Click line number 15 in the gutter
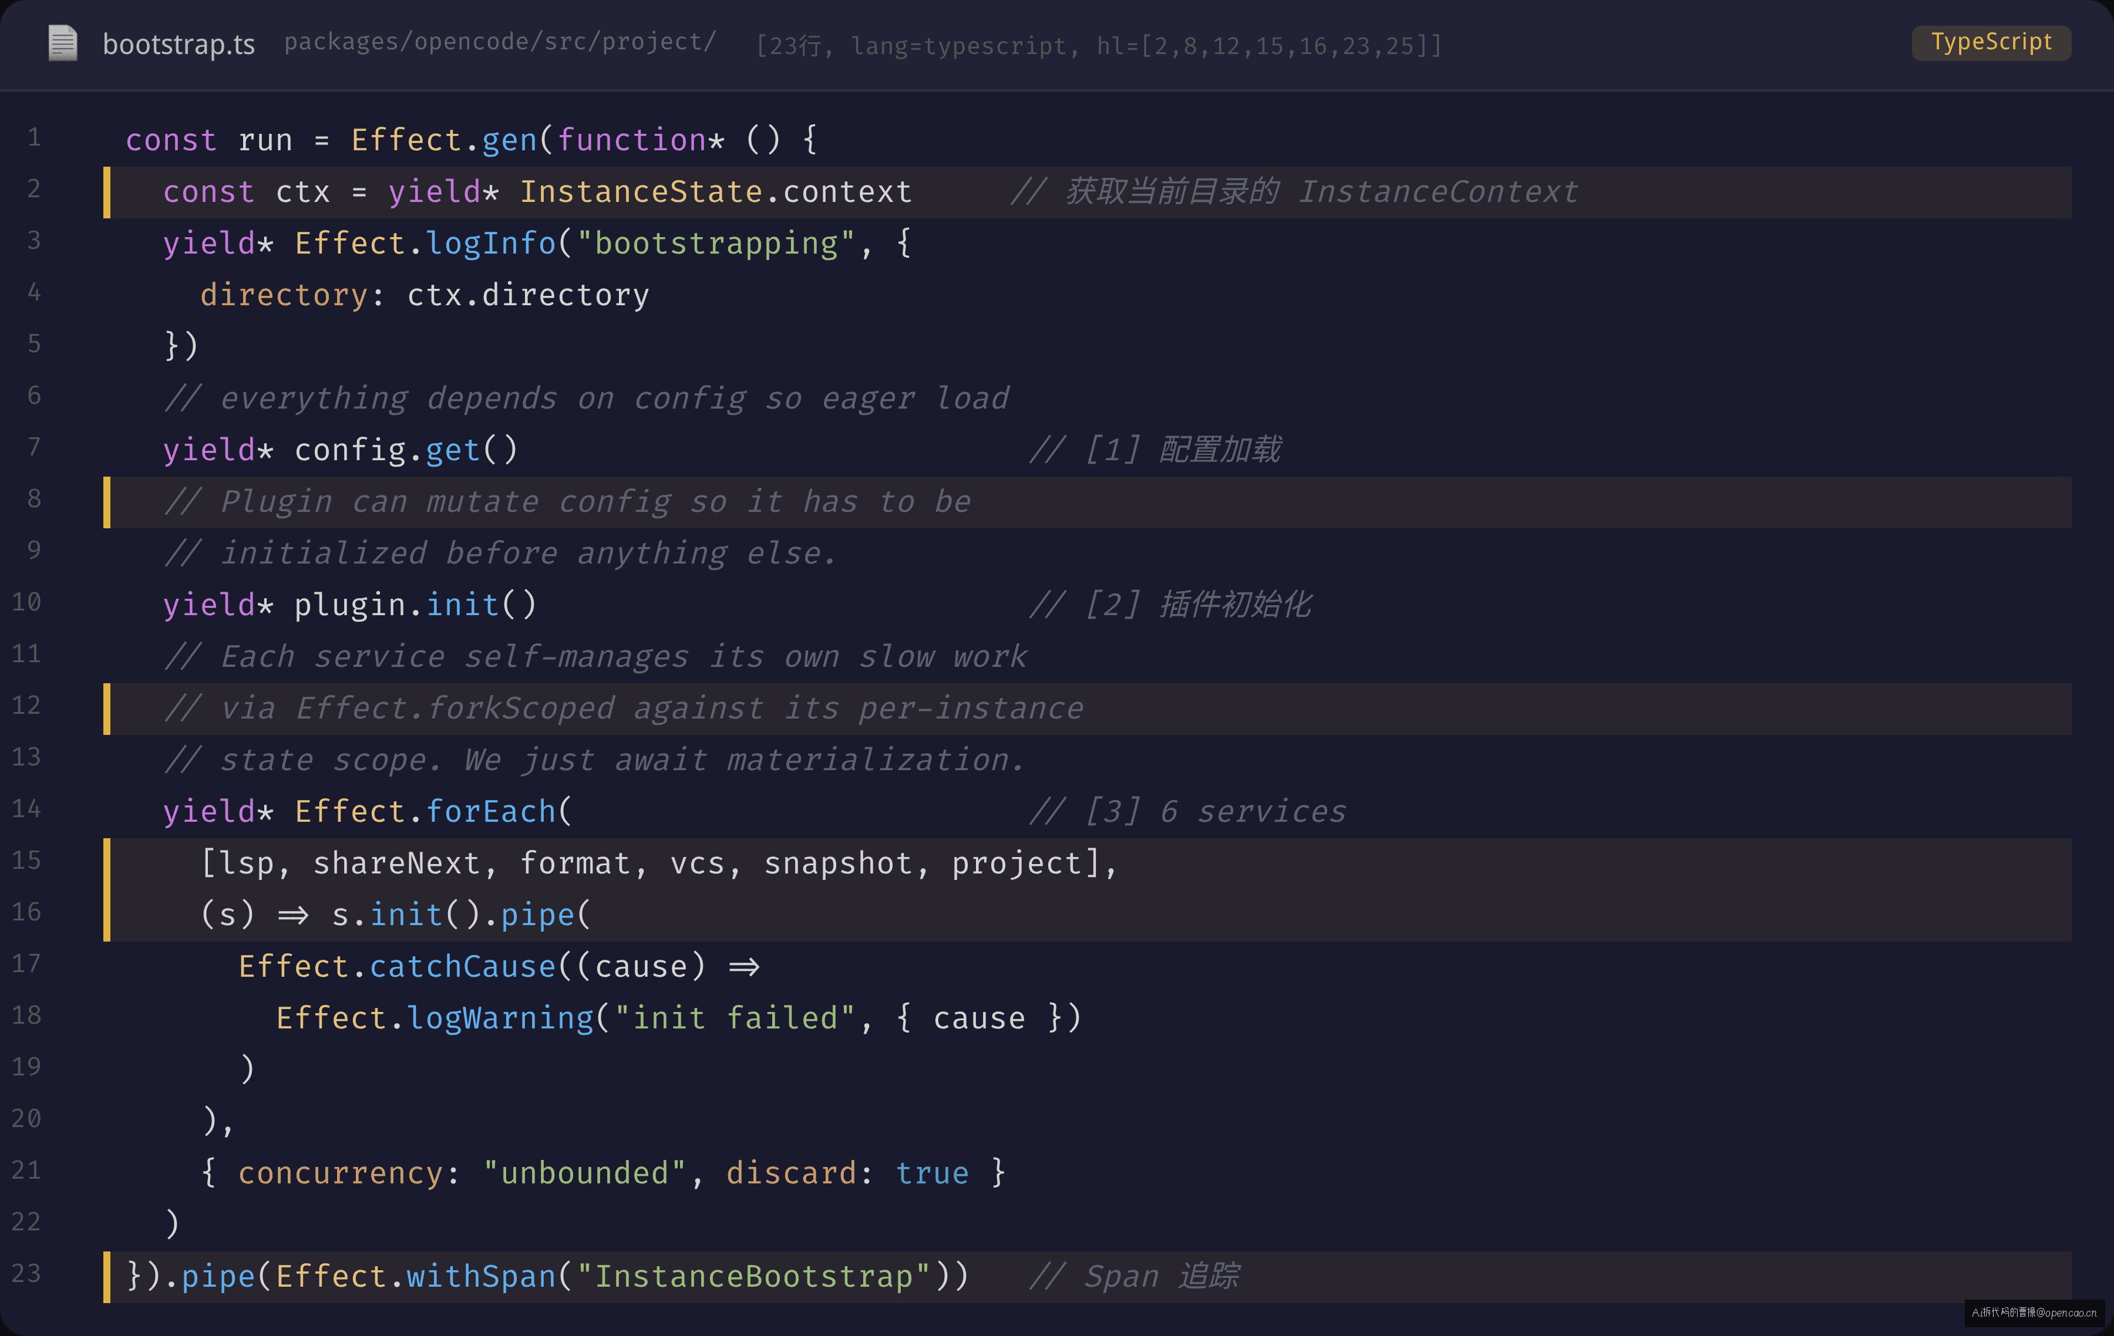This screenshot has width=2114, height=1336. 26,861
